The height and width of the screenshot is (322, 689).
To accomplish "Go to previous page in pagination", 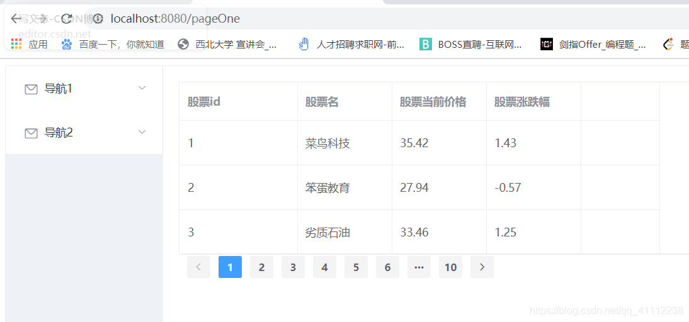I will pyautogui.click(x=198, y=267).
